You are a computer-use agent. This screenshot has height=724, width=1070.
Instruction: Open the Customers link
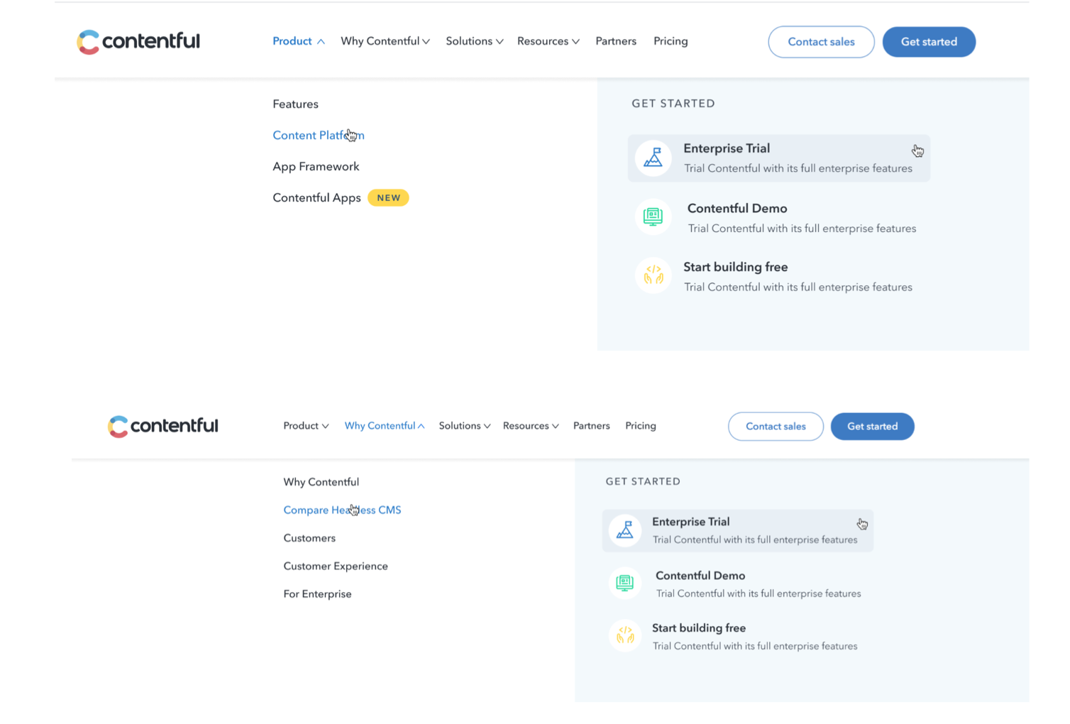309,538
